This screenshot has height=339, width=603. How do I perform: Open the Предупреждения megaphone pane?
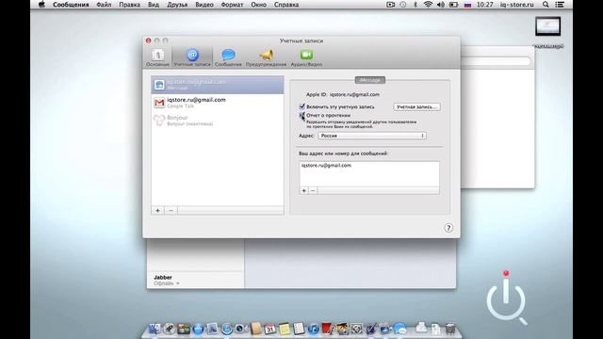point(266,57)
